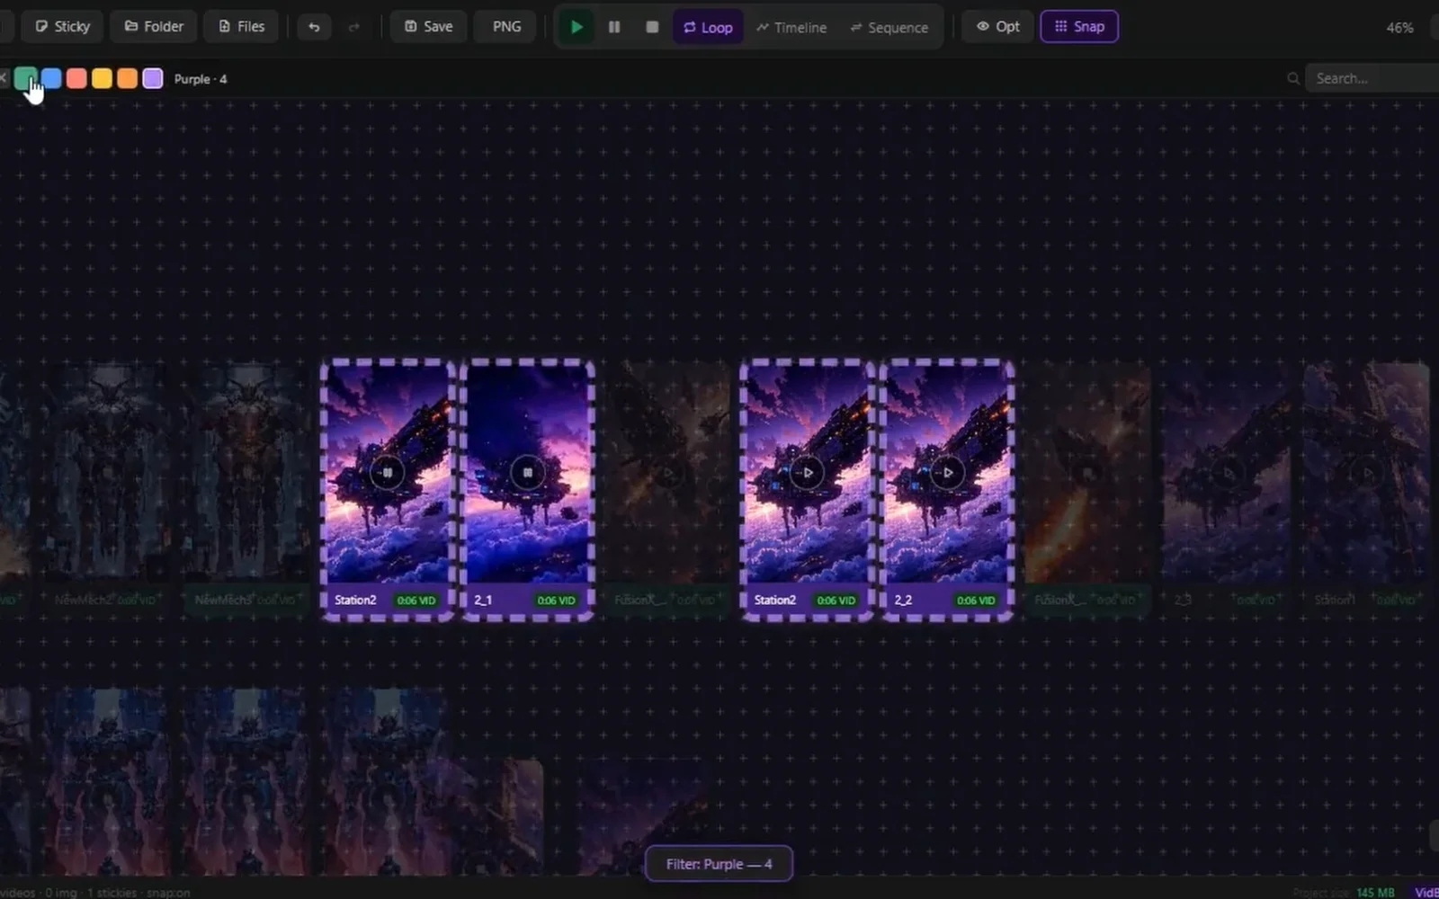
Task: Toggle the Loop playback mode
Action: 708,27
